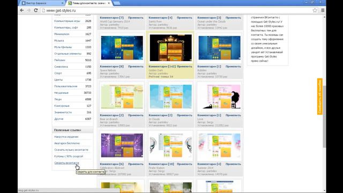Click the scrollbar down arrow
The width and height of the screenshot is (343, 193).
coord(324,191)
